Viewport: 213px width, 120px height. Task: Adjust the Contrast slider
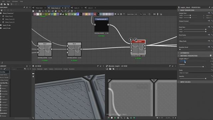[x=191, y=67]
